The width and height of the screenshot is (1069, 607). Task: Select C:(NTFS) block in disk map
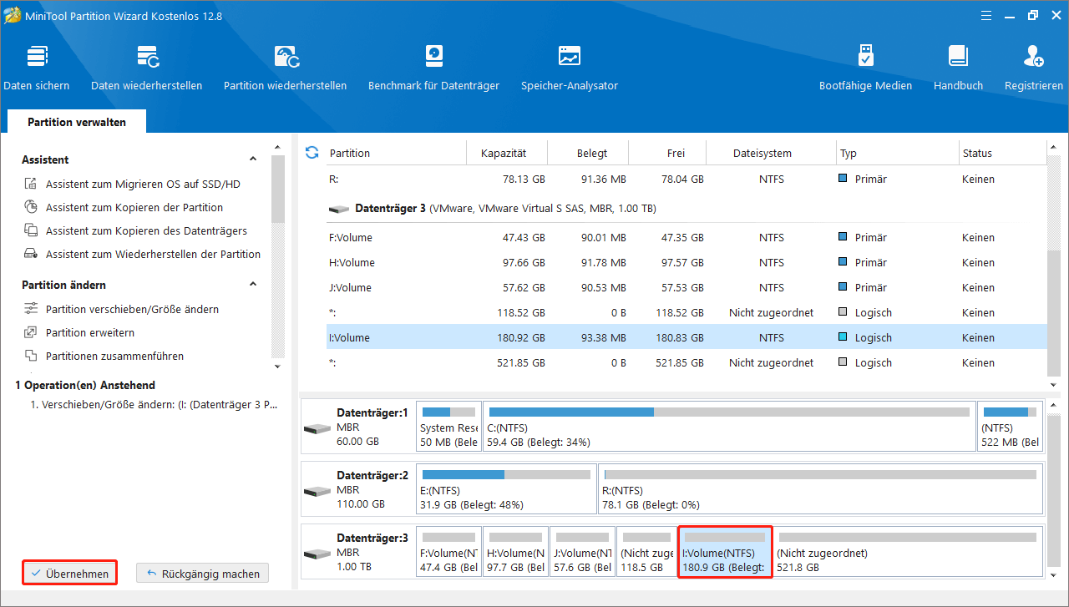coord(729,427)
